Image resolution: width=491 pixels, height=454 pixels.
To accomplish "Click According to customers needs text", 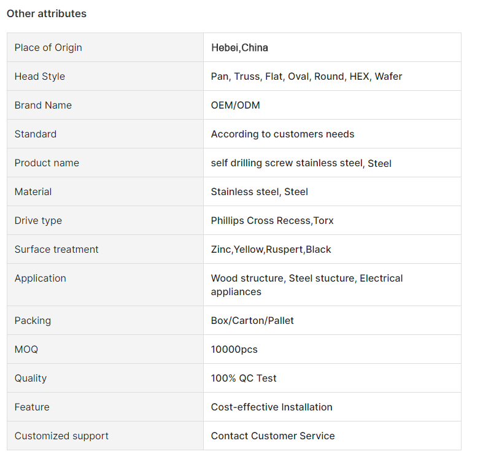I will click(x=282, y=134).
